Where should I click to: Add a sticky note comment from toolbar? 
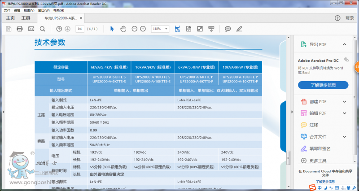pyautogui.click(x=228, y=29)
